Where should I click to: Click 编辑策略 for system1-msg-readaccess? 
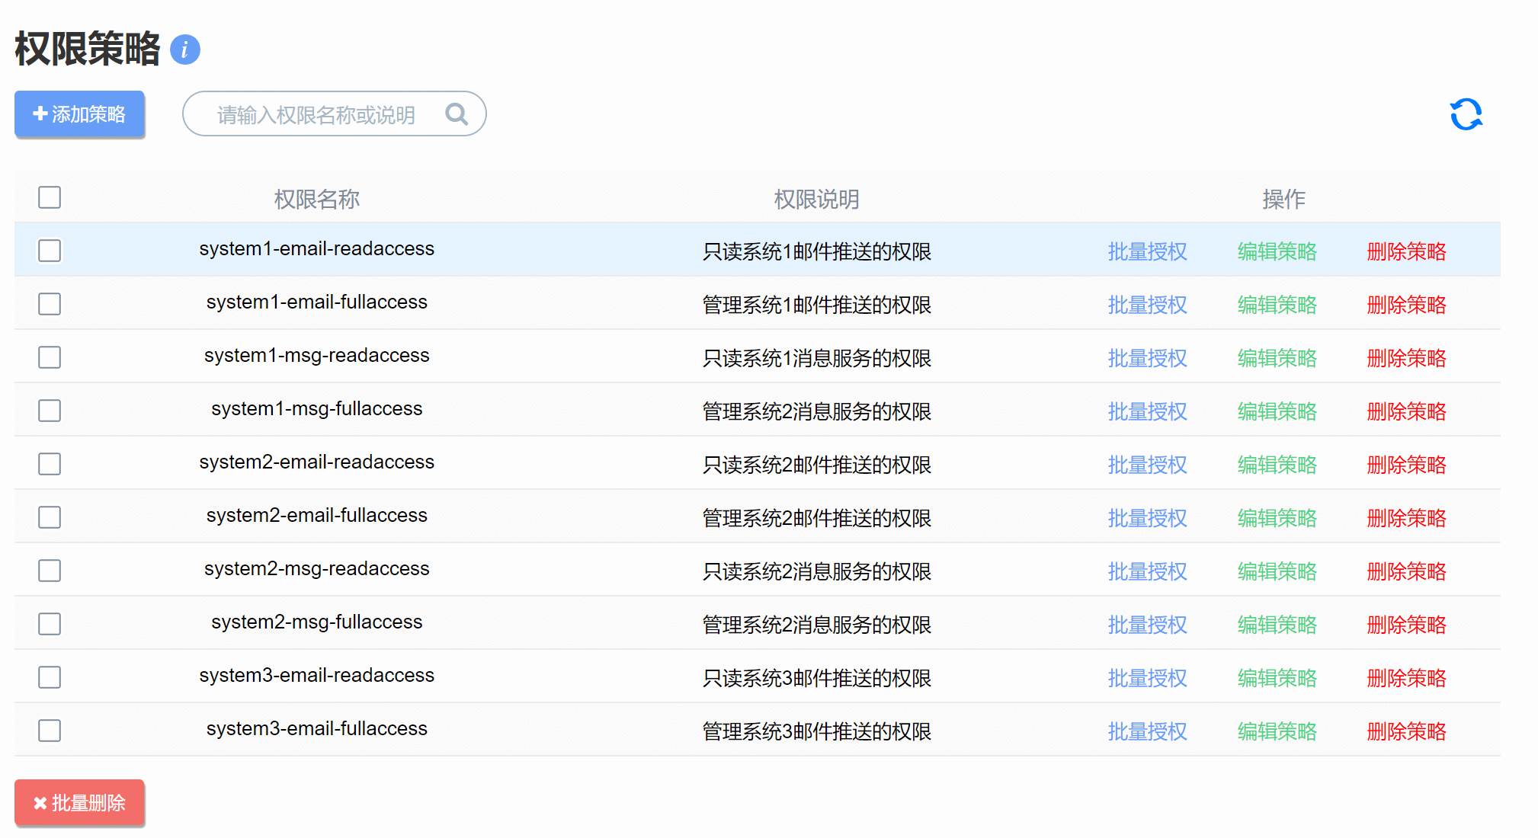point(1277,358)
